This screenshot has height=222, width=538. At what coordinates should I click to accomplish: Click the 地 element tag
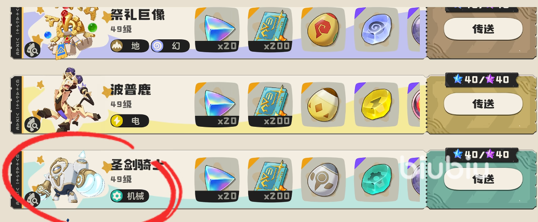[130, 46]
